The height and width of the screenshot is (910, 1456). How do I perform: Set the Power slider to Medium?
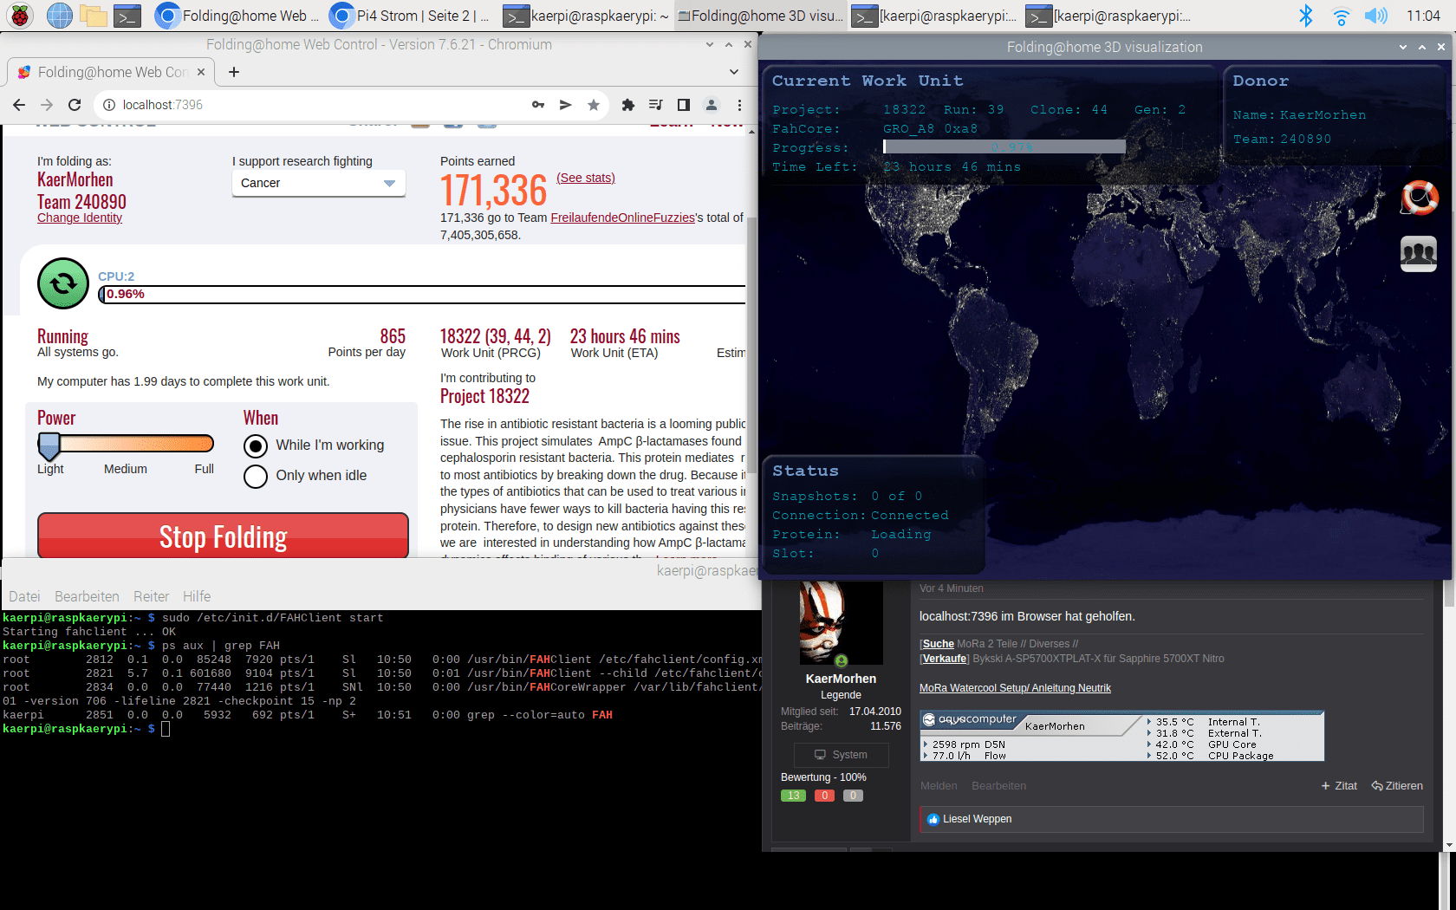pyautogui.click(x=126, y=445)
